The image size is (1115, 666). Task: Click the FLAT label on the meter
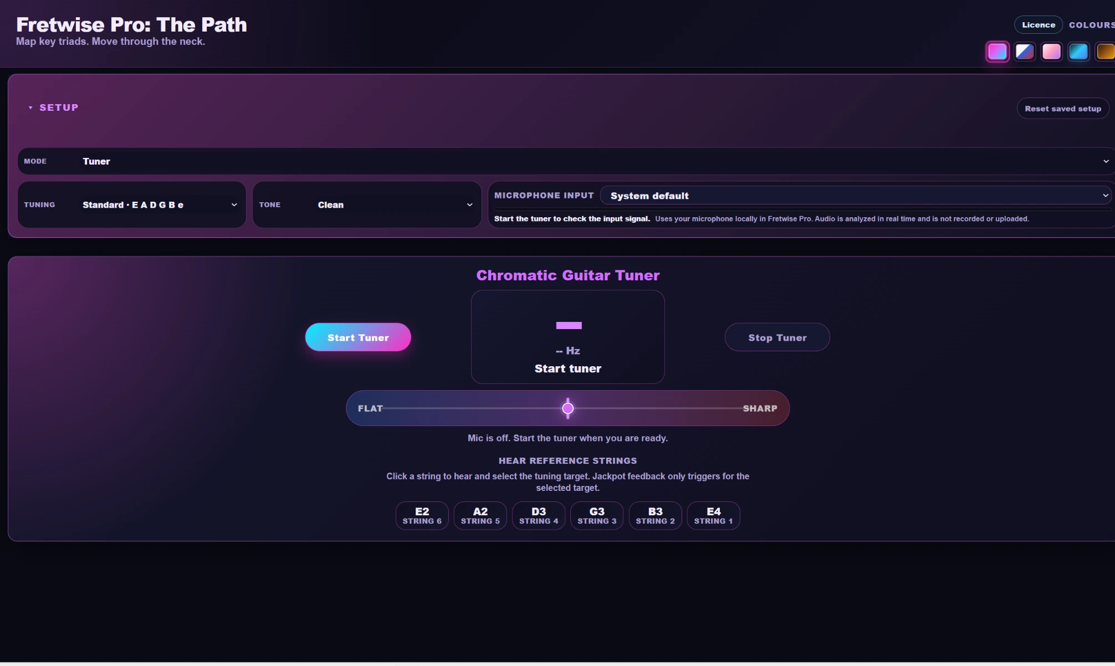coord(370,408)
